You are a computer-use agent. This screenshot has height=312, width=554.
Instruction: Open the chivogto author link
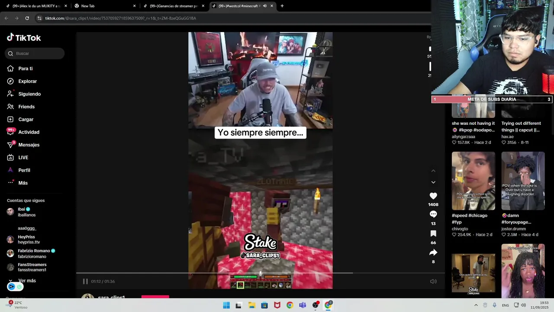(460, 229)
